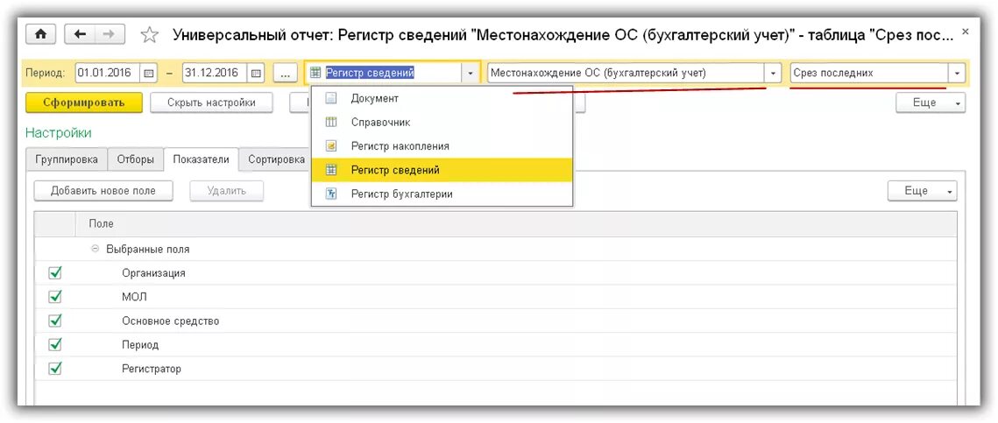Viewport: 998px width, 423px height.
Task: Choose Регистр сведений in the dropdown list
Action: (442, 171)
